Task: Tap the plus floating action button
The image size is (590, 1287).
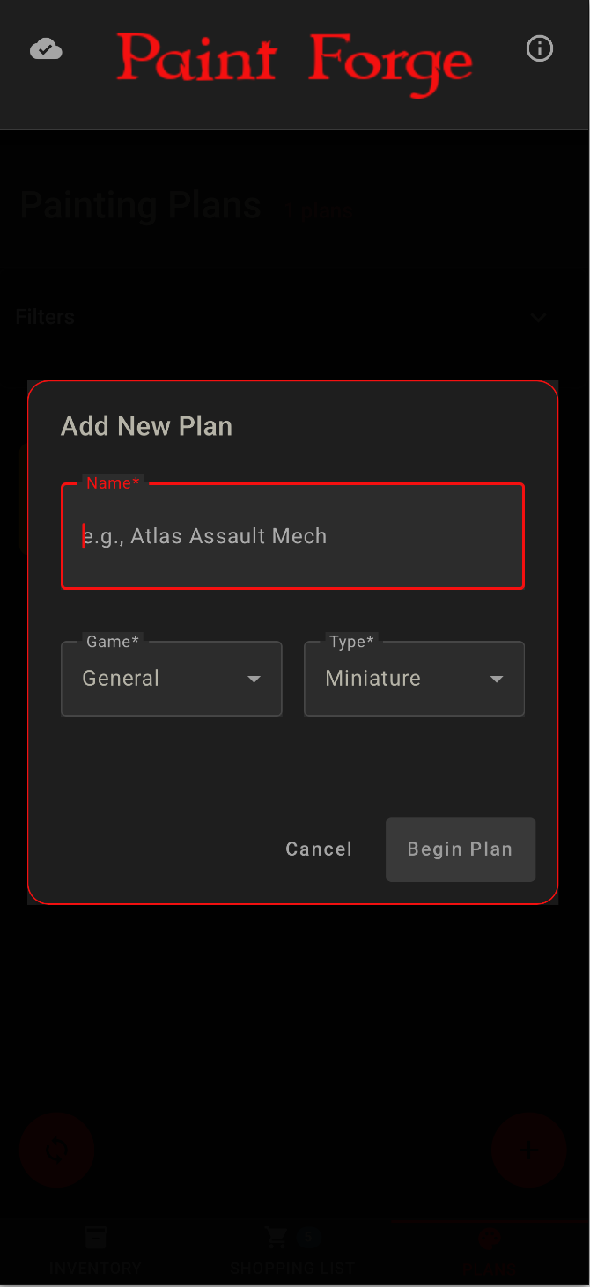Action: coord(528,1149)
